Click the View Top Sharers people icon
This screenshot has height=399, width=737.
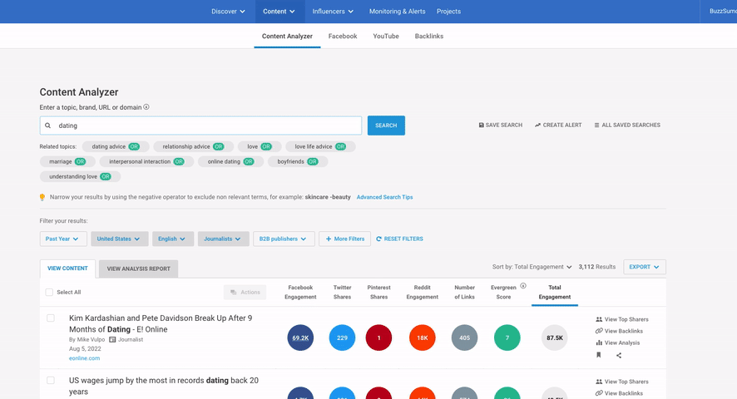pyautogui.click(x=599, y=319)
